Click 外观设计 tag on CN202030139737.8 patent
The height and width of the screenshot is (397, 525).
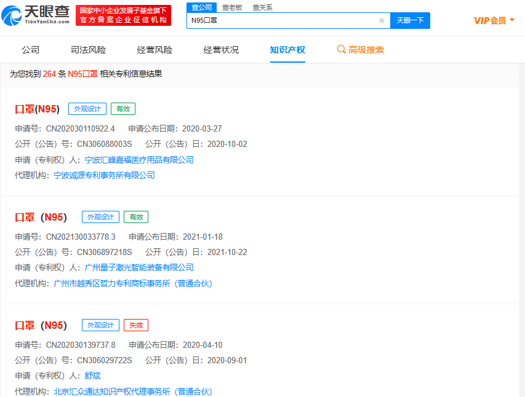click(x=100, y=325)
